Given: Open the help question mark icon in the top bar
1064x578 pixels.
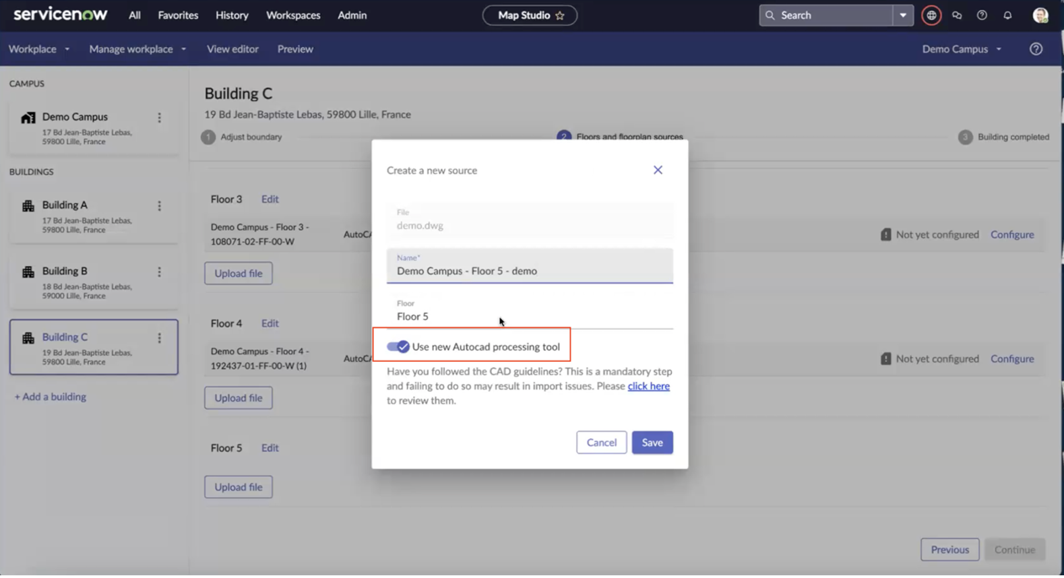Looking at the screenshot, I should pos(982,15).
